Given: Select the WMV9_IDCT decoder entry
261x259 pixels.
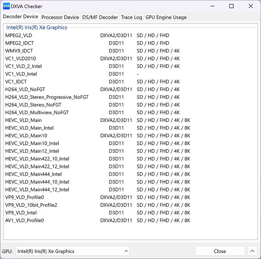Looking at the screenshot, I should click(x=19, y=51).
